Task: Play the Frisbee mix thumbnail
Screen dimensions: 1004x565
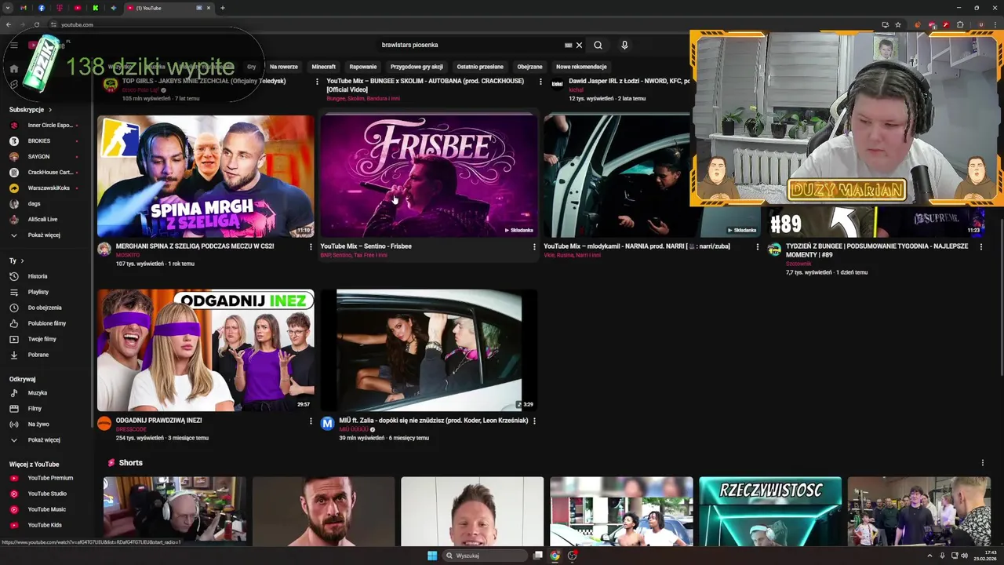Action: (x=429, y=176)
